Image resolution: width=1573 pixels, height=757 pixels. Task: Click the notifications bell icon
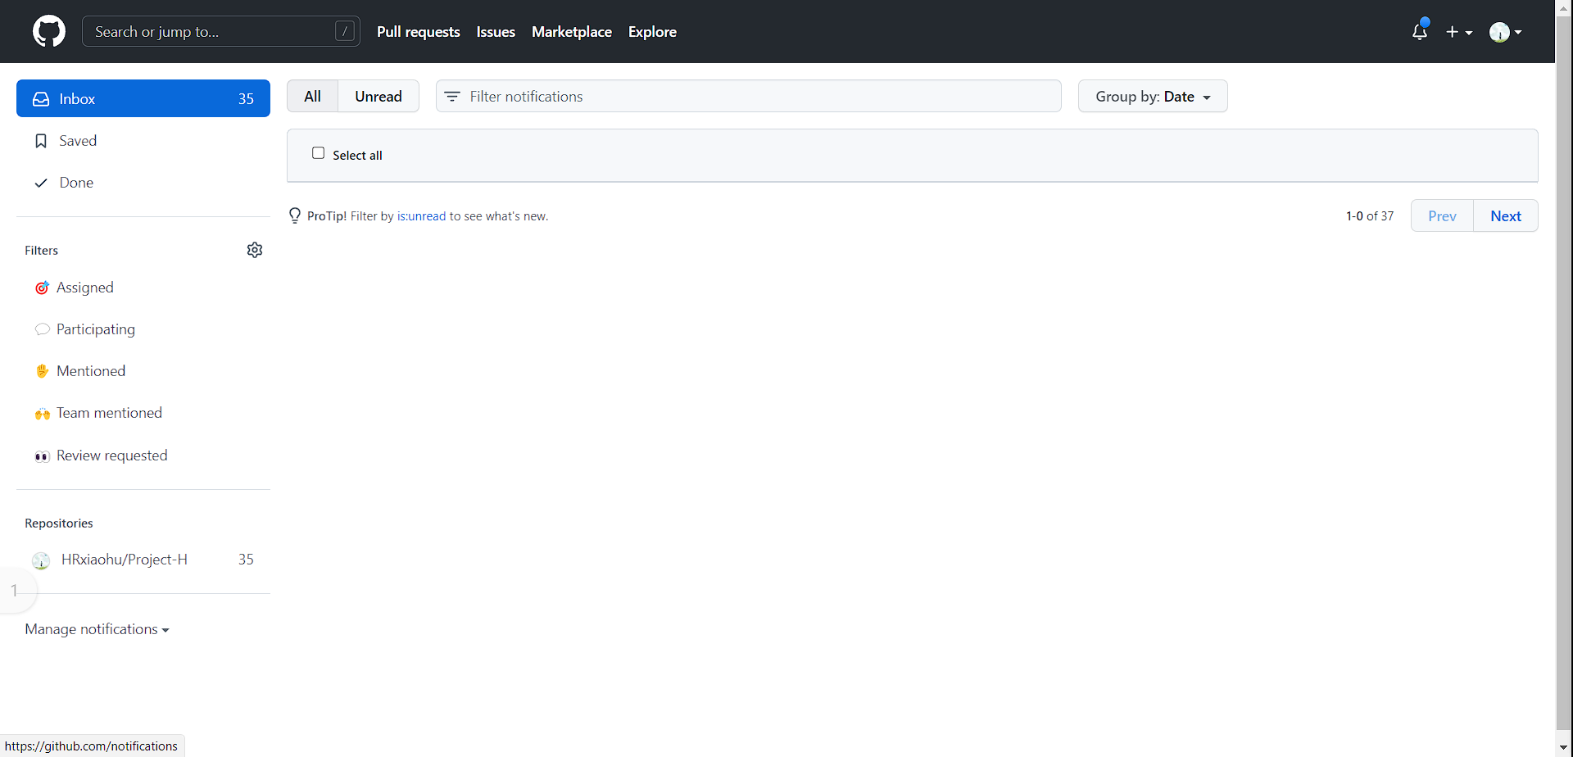1420,32
